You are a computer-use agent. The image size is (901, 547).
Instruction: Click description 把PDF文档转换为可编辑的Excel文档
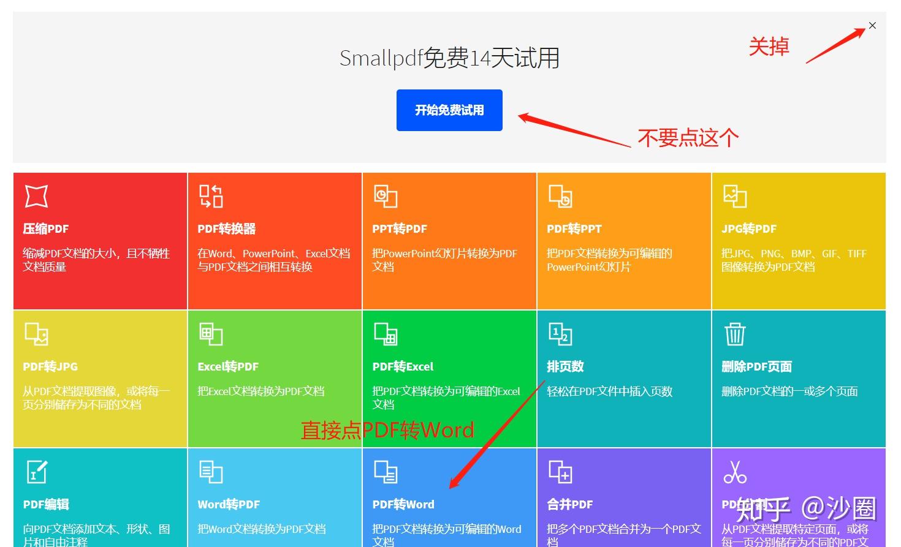[x=446, y=398]
